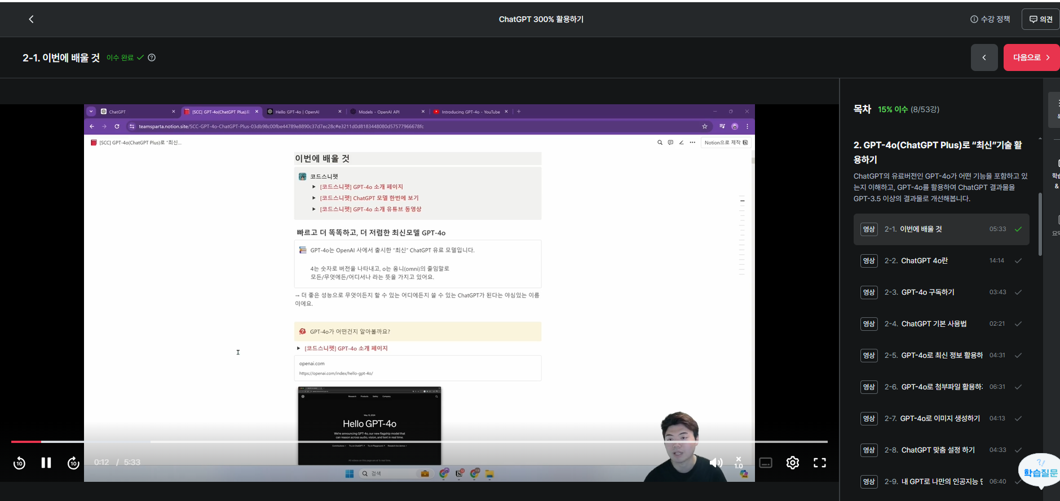This screenshot has width=1060, height=501.
Task: Open lesson 2-5. GPT-4o로 최신 정보 활용하기
Action: (x=941, y=356)
